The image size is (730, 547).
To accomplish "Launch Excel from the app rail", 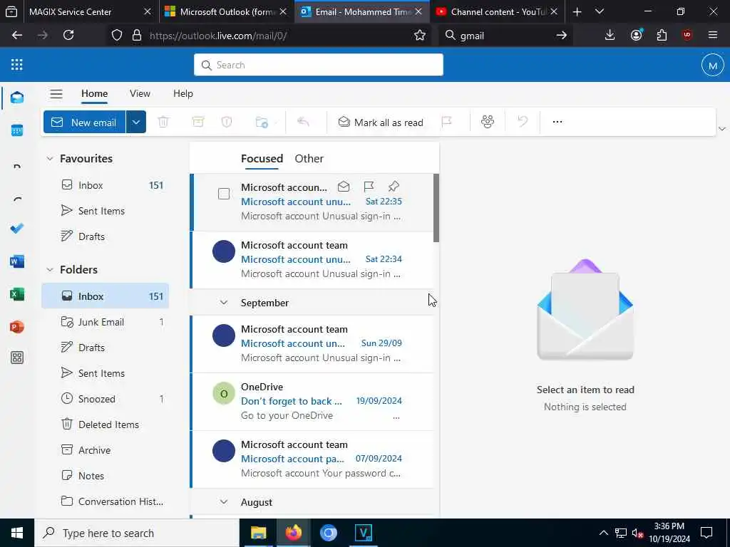I will point(17,294).
